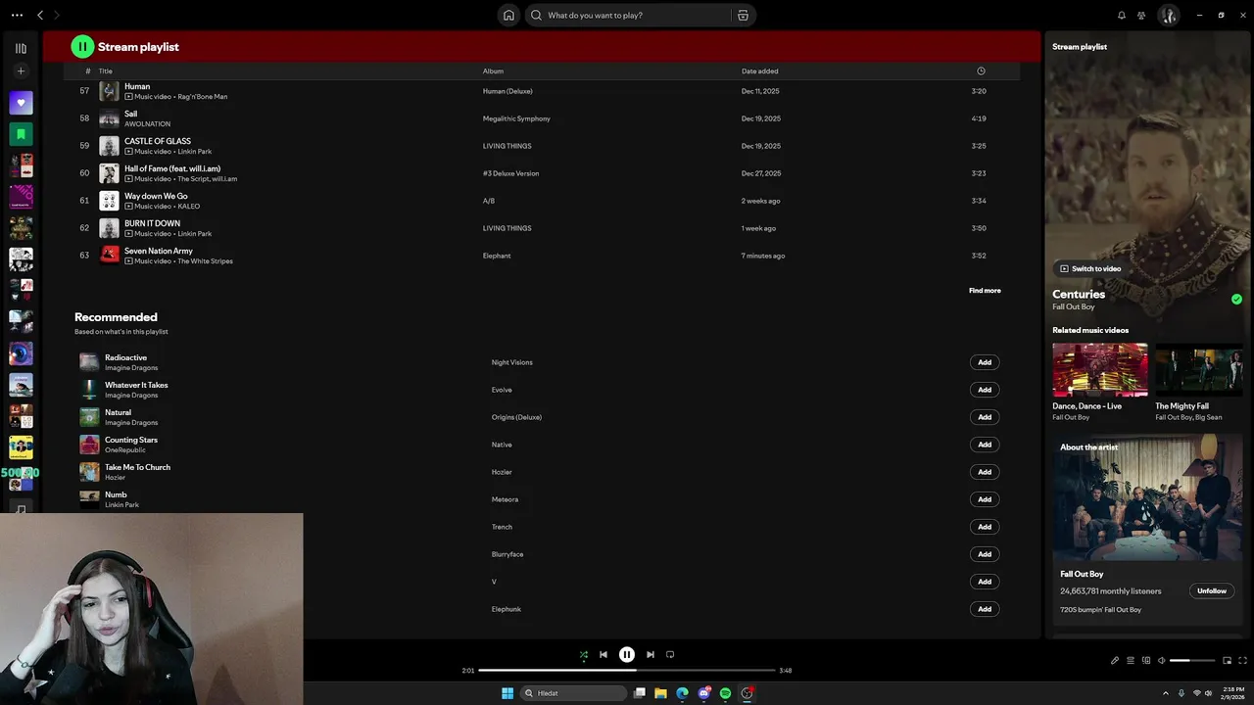Pause playback in the bottom player

point(627,655)
